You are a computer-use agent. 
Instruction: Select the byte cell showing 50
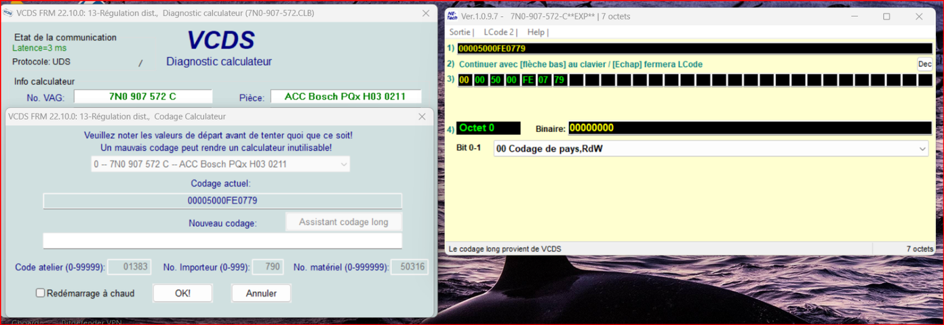coord(496,80)
